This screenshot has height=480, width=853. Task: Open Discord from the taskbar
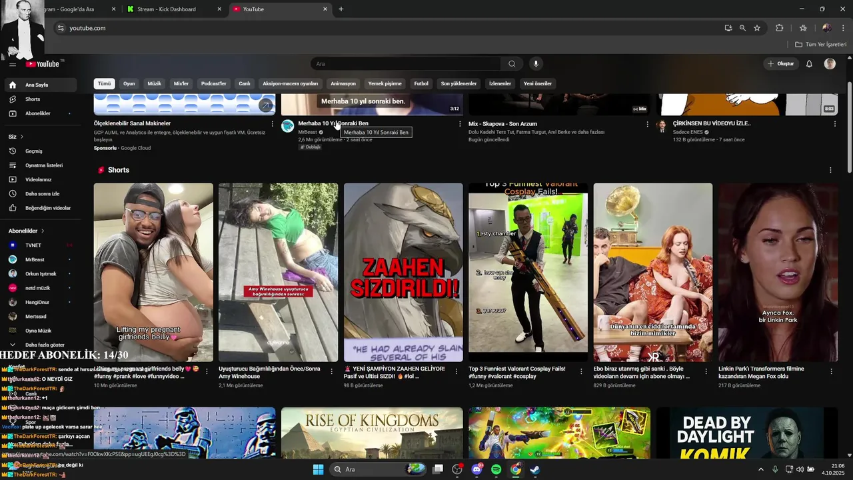point(476,469)
